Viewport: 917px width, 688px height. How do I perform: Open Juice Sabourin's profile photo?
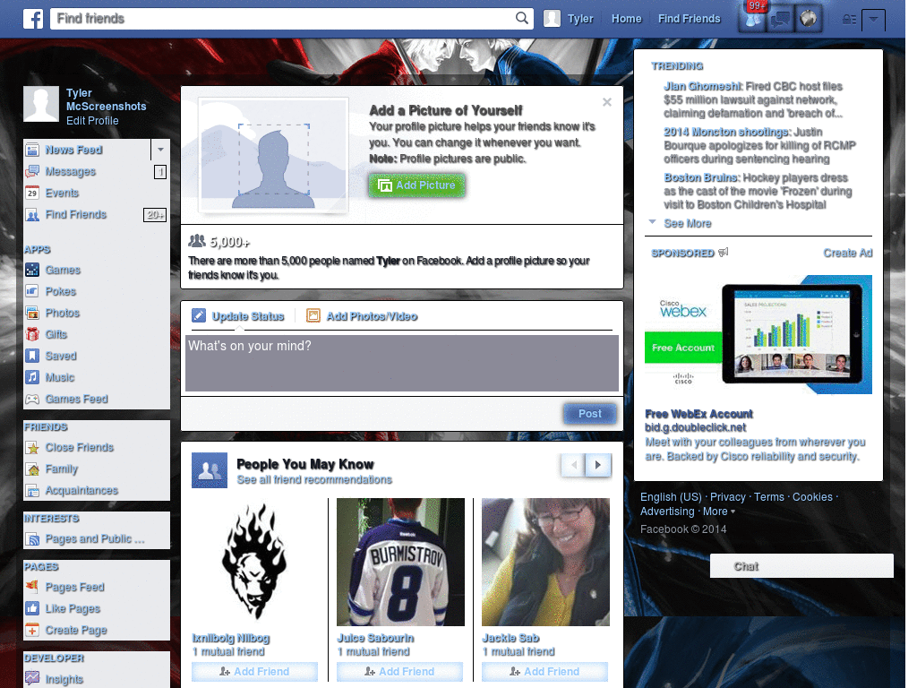click(400, 563)
